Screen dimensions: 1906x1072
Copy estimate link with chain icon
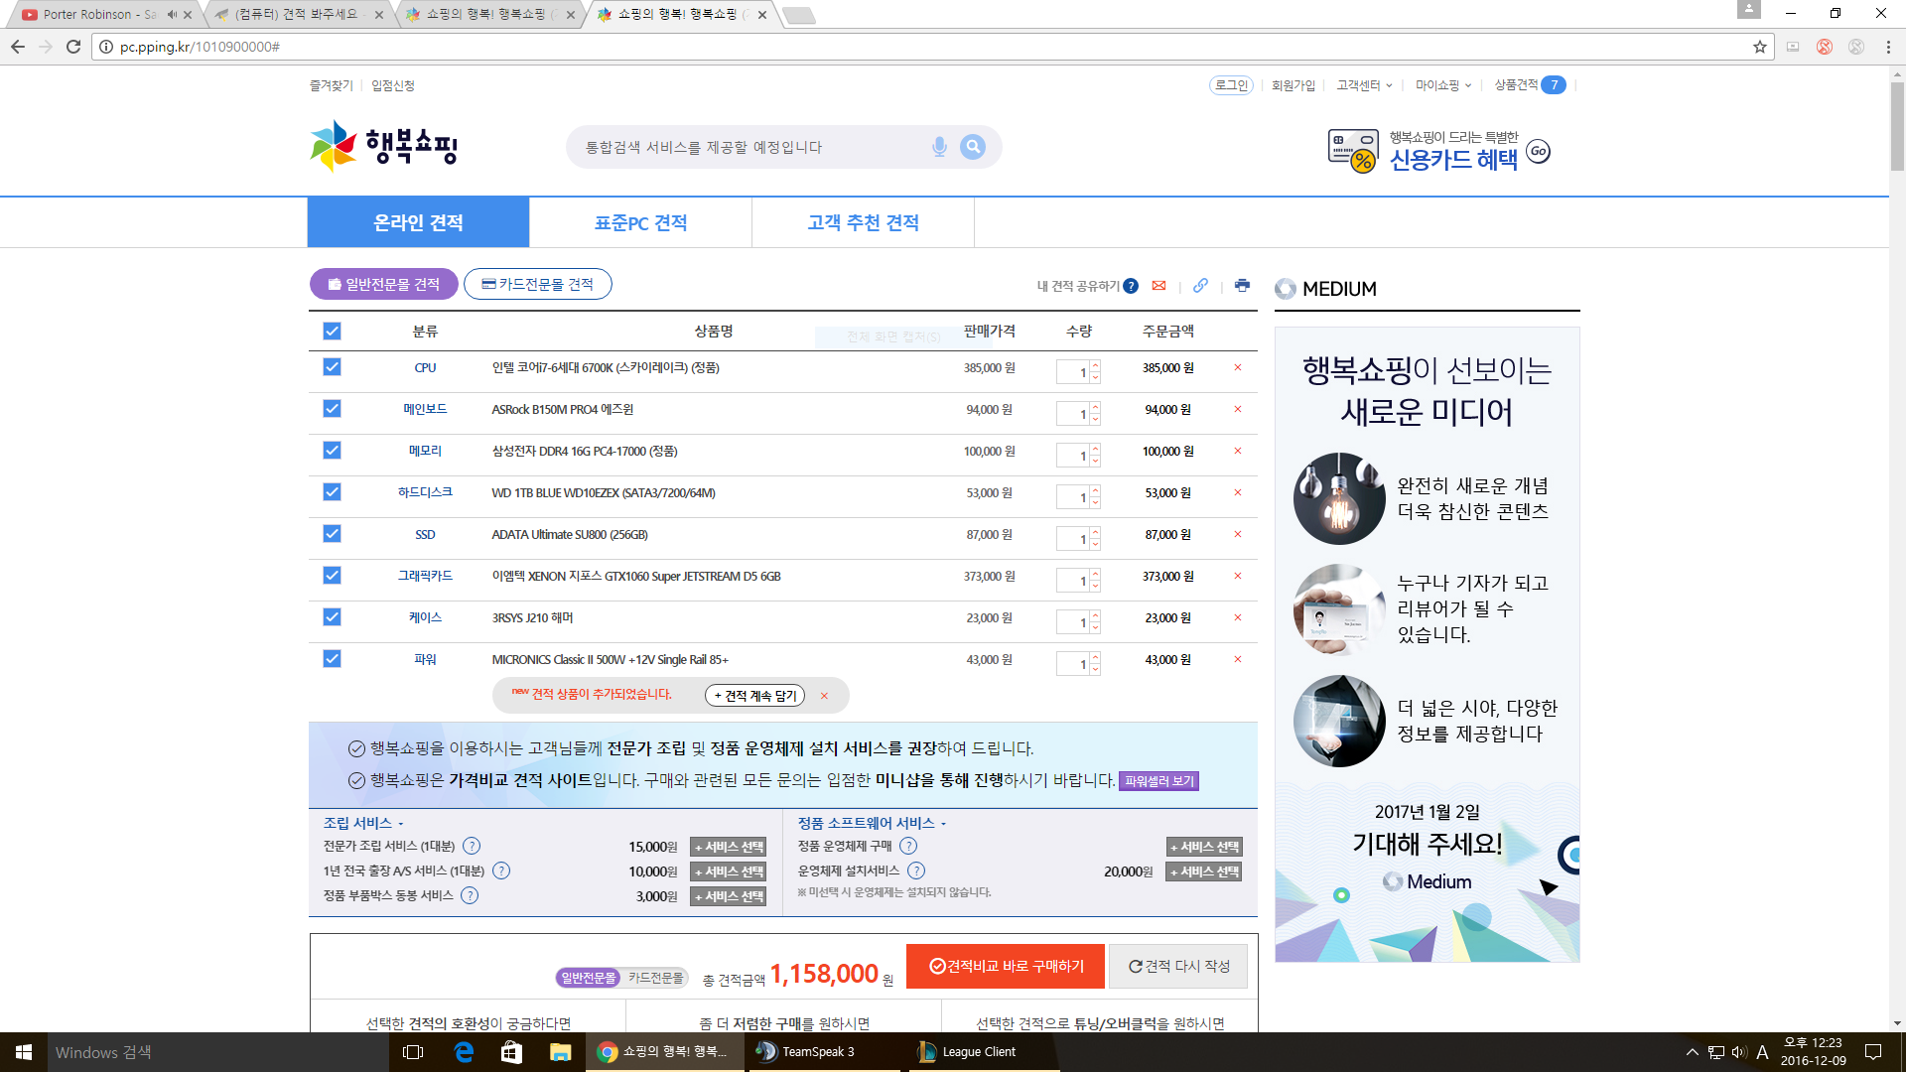(1200, 286)
